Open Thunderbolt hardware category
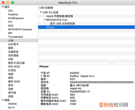 (x=16, y=37)
